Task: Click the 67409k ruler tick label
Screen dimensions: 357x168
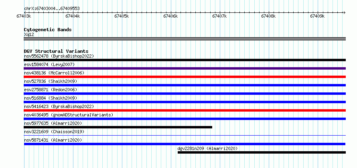Action: (x=318, y=16)
